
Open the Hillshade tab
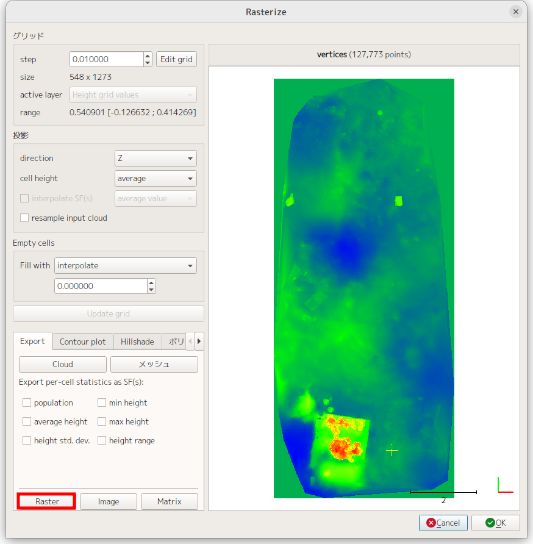pyautogui.click(x=137, y=341)
